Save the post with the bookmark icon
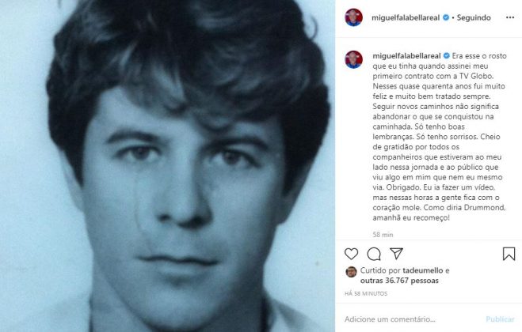Image resolution: width=522 pixels, height=332 pixels. (x=509, y=254)
